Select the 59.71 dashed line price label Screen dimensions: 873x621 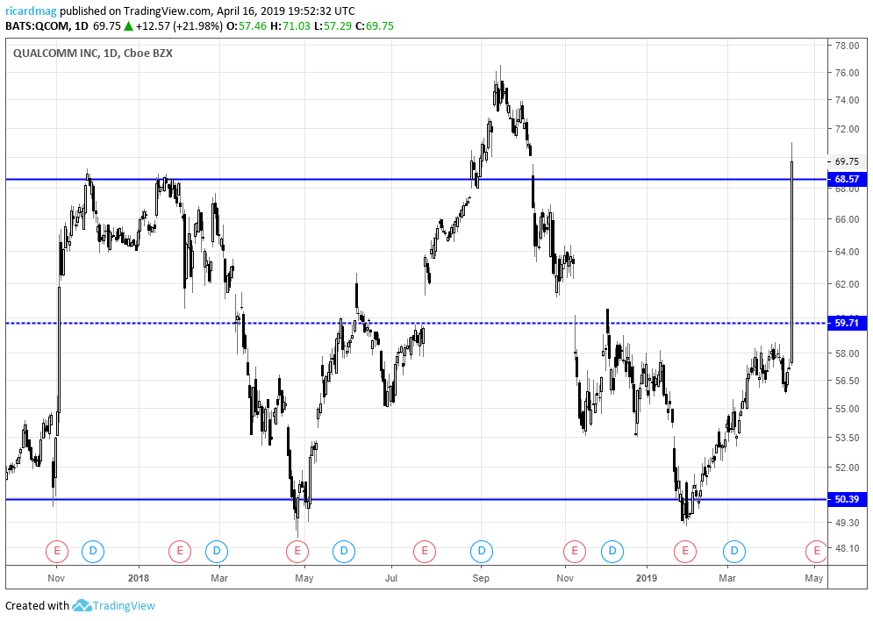tap(847, 323)
